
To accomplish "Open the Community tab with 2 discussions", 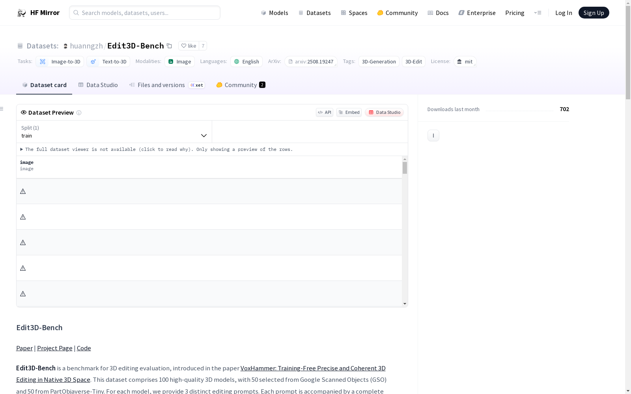I will tap(241, 85).
